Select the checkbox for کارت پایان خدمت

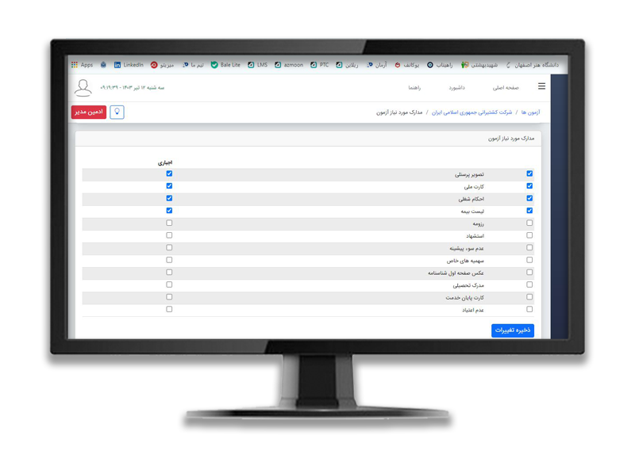529,297
